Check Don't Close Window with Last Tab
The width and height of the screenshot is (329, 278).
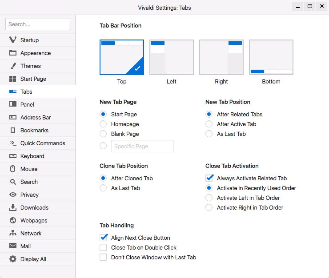[103, 257]
